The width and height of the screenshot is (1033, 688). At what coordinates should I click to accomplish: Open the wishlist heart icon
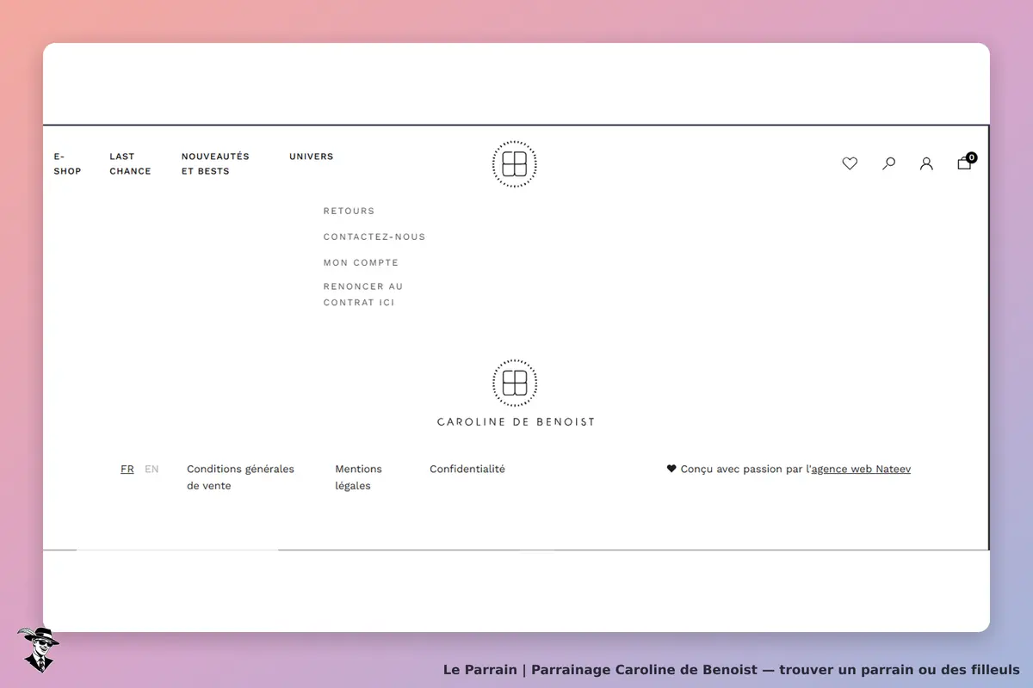(850, 163)
